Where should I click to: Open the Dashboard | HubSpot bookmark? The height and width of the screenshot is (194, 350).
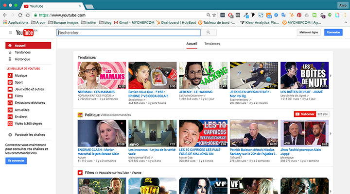176,22
